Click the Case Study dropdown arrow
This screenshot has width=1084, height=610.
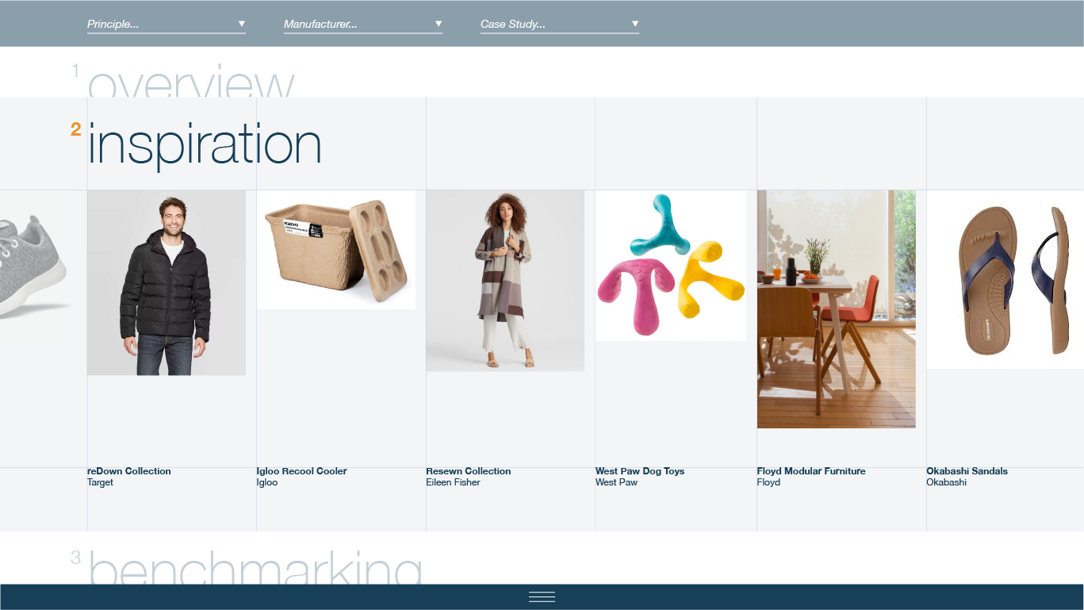(x=635, y=24)
